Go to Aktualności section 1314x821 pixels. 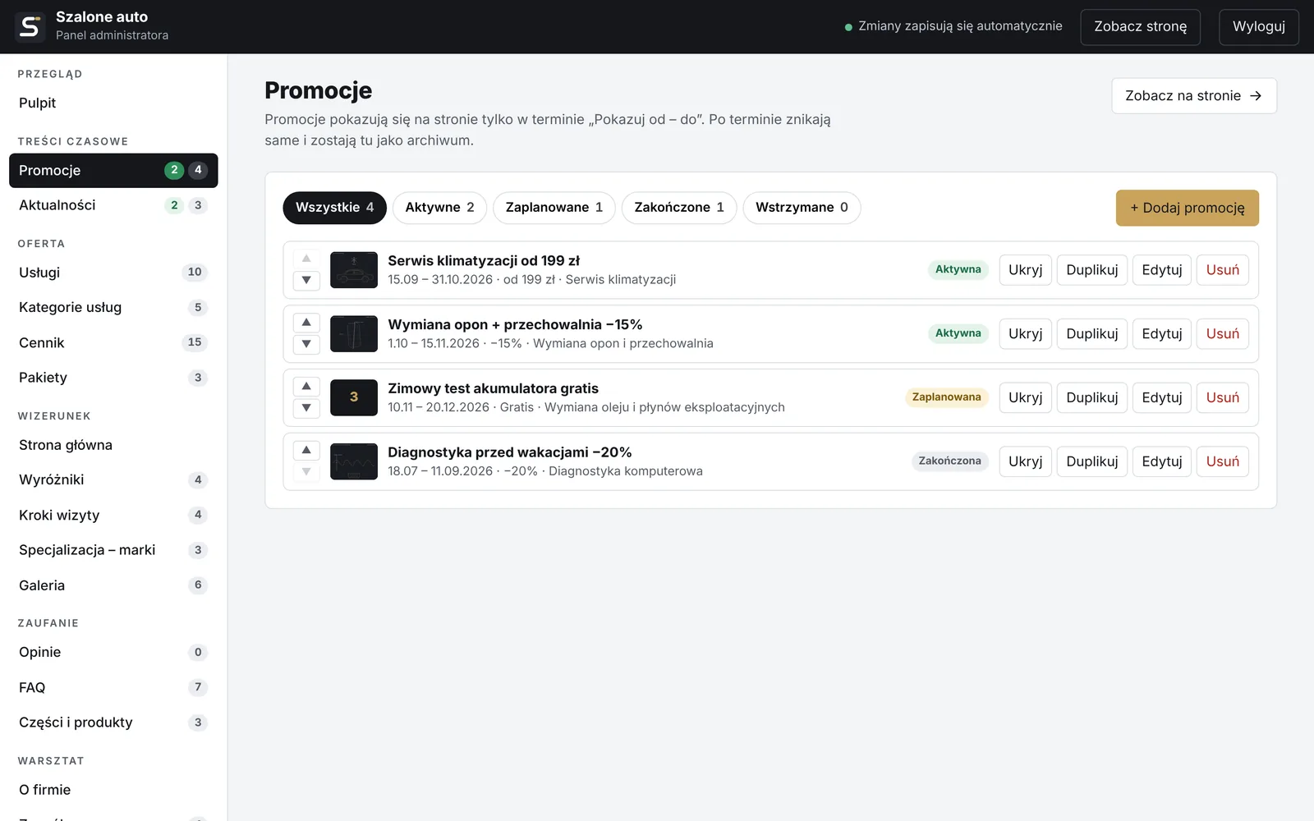point(113,205)
